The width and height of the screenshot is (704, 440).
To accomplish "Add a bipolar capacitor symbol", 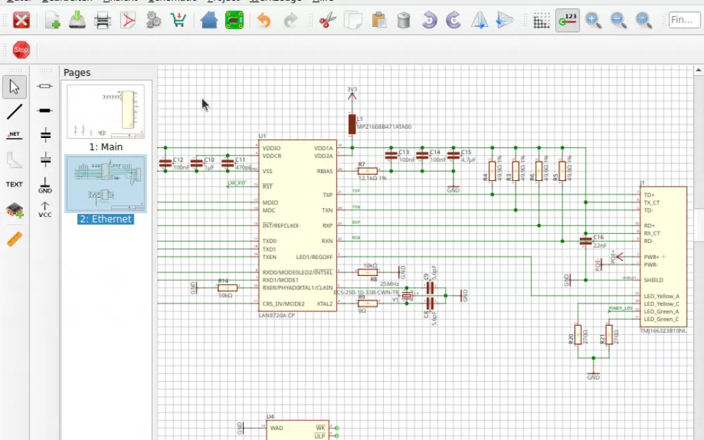I will pyautogui.click(x=45, y=134).
